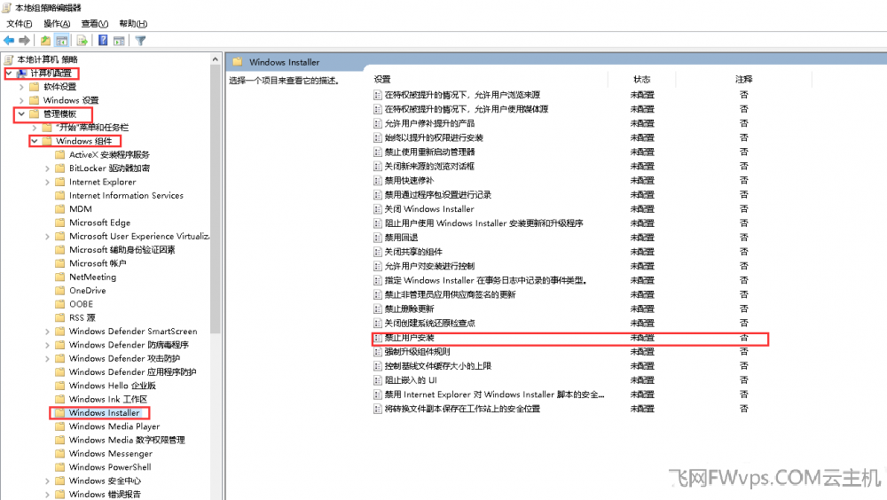Expand the Internet Explorer node
The width and height of the screenshot is (887, 500).
pos(48,182)
